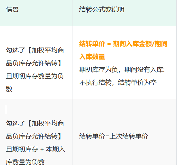
Task: Select orange text 结转单价 = 期间入库金额/期间
Action: point(123,44)
